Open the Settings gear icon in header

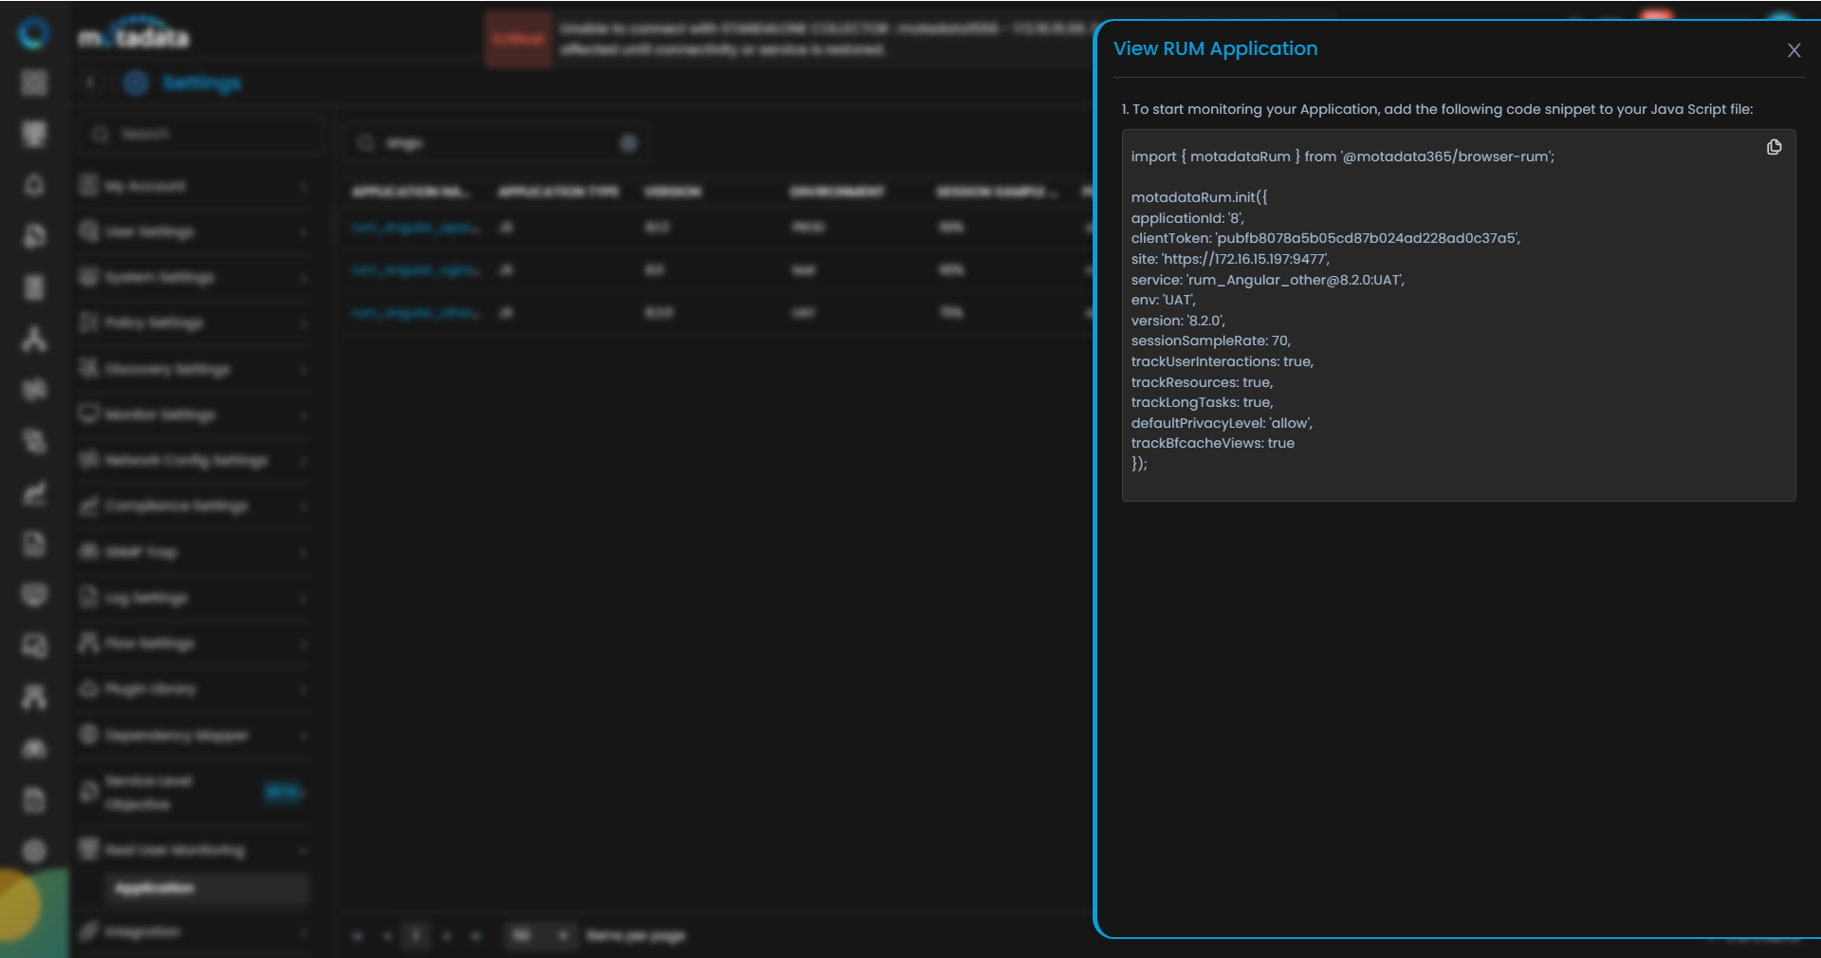coord(137,83)
